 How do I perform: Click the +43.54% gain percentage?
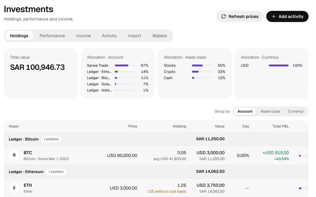click(x=281, y=159)
